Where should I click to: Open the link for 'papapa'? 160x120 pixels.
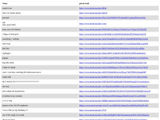pyautogui.click(x=114, y=58)
